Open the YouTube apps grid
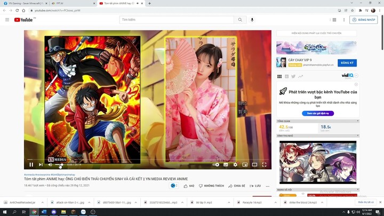This screenshot has width=384, height=216. coord(334,20)
